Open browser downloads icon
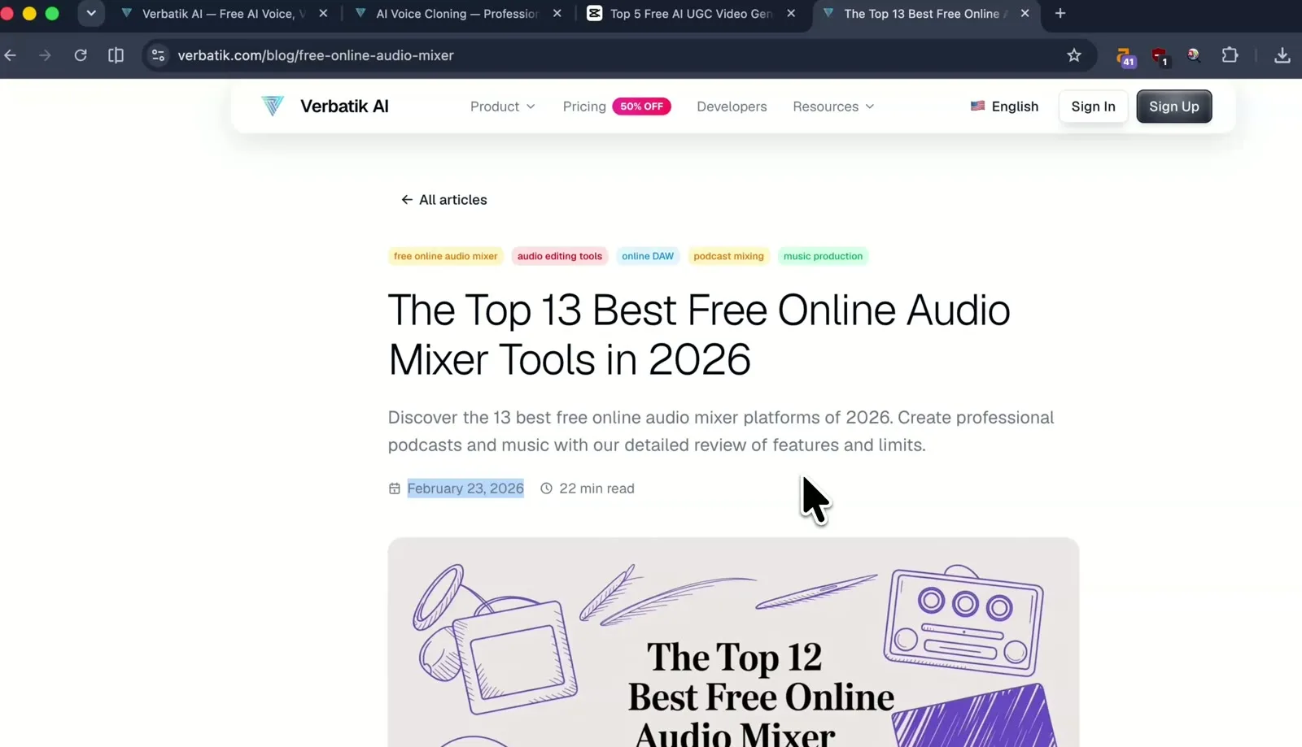Viewport: 1302px width, 747px height. coord(1282,55)
